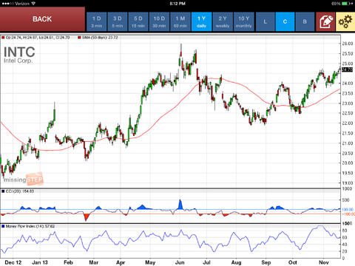Switch to the 2Y weekly timeframe
This screenshot has height=266, width=355.
pos(223,21)
